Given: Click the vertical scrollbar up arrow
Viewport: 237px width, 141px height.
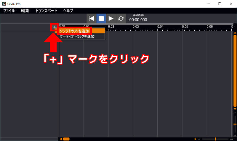Looking at the screenshot, I should (235, 33).
